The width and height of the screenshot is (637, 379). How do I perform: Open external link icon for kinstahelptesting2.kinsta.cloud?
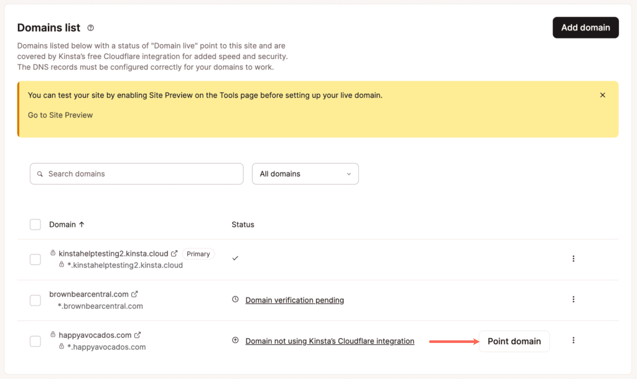(x=174, y=253)
